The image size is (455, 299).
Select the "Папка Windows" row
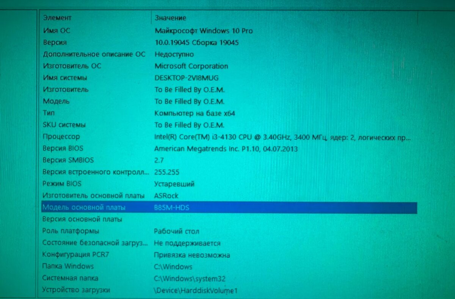pyautogui.click(x=68, y=266)
